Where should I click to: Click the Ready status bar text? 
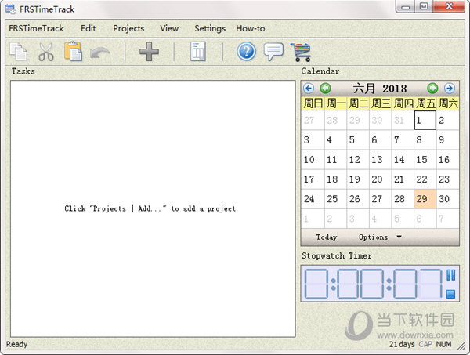16,344
